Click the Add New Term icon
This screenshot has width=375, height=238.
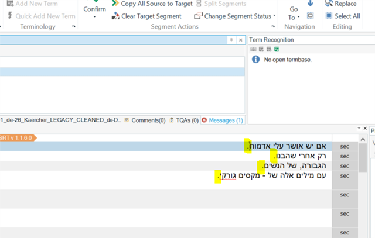pyautogui.click(x=10, y=4)
